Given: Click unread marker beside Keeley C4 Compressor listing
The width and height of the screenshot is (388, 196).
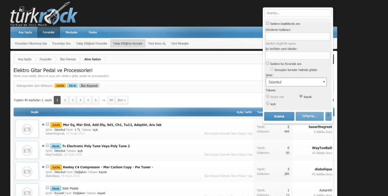Looking at the screenshot, I should [43, 167].
